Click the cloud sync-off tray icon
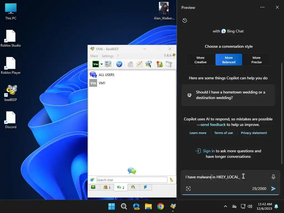This screenshot has width=284, height=213. click(234, 206)
